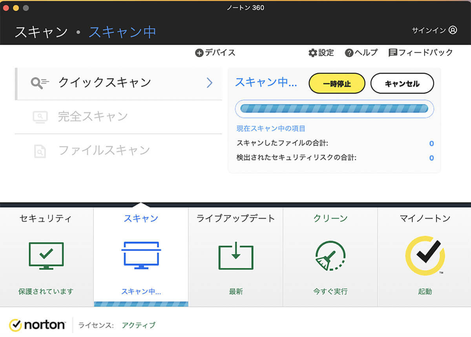The width and height of the screenshot is (471, 337).
Task: Click 今すぐ実行 under クリーン
Action: [330, 291]
